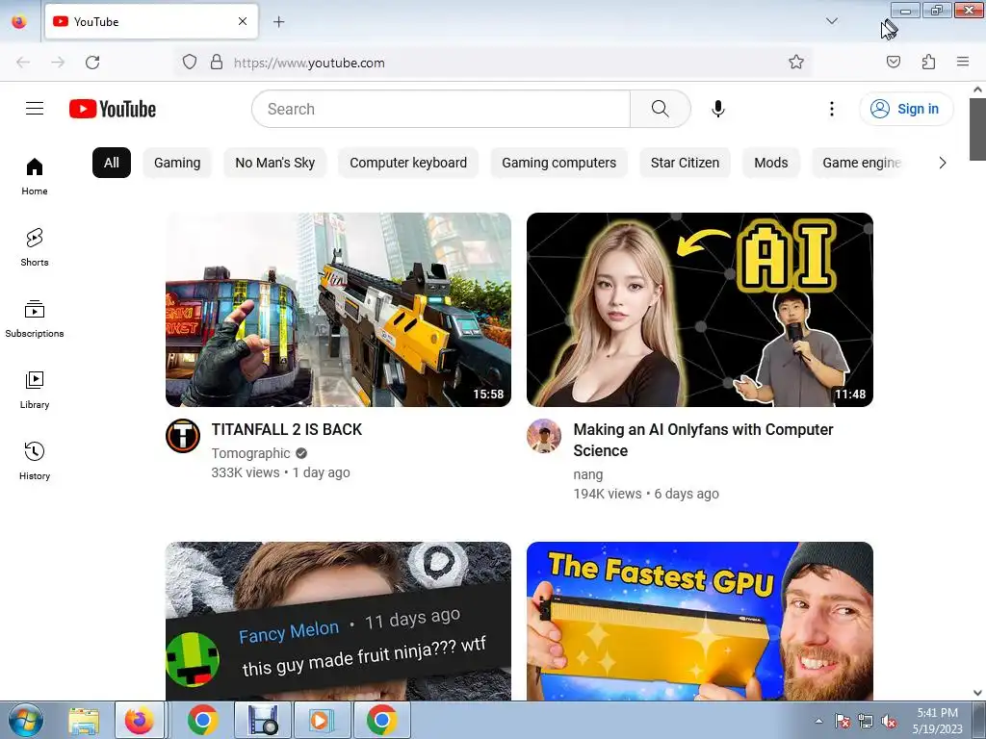Click "194K views" text
The width and height of the screenshot is (986, 739).
coord(608,494)
